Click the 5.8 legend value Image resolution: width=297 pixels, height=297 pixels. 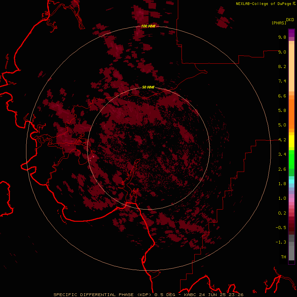click(x=282, y=111)
